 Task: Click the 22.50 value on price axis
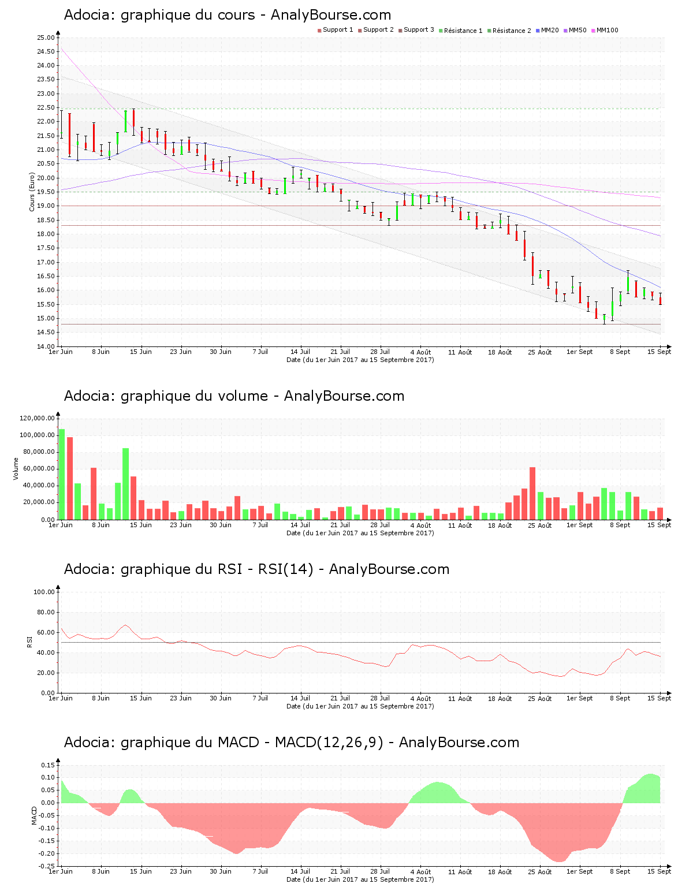tap(46, 108)
